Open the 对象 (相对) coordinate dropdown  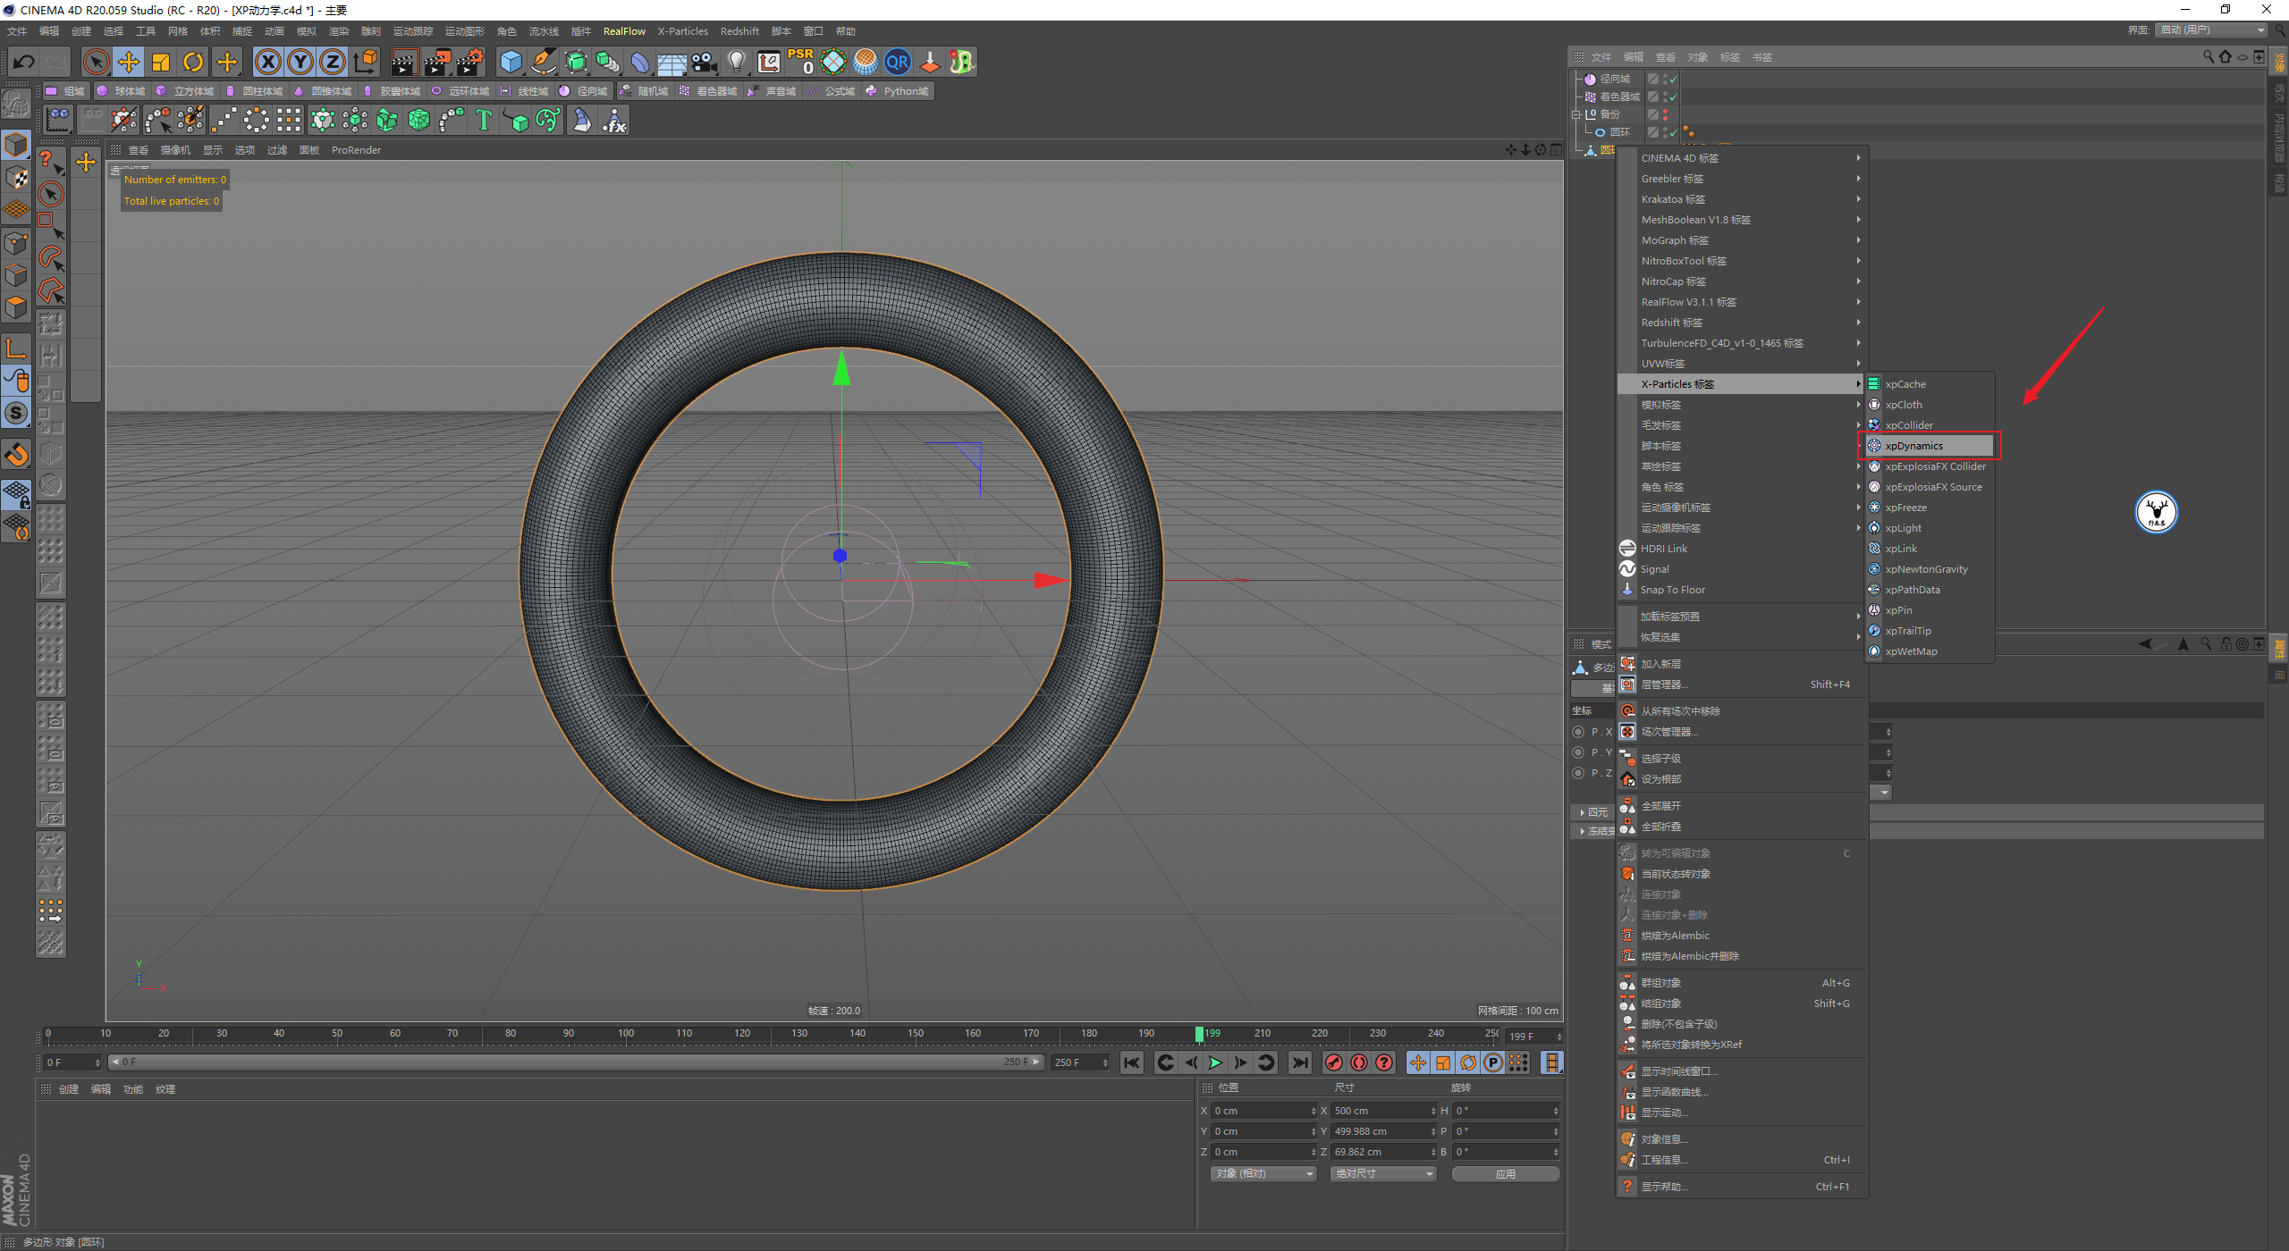[1264, 1173]
